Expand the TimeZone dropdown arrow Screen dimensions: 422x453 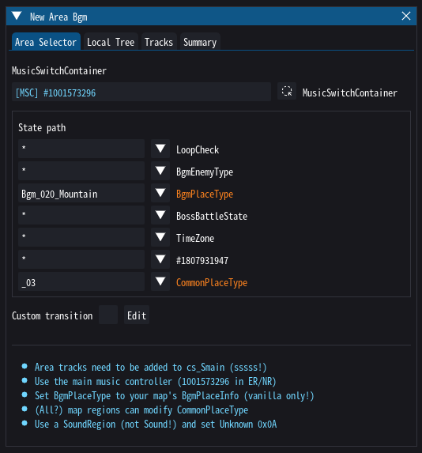[x=160, y=237]
